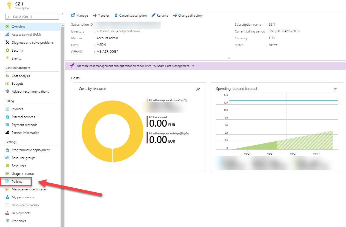Click the 0.00 EUR value for b2bfunctionbe4d

162,123
